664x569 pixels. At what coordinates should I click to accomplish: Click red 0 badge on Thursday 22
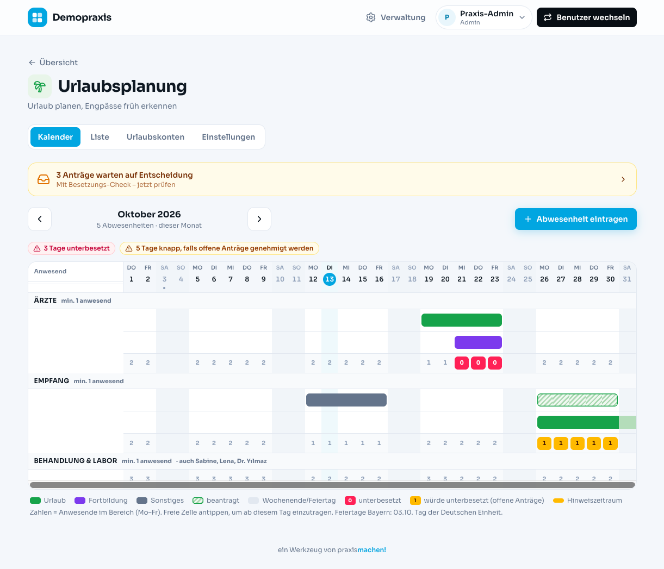[x=478, y=362]
